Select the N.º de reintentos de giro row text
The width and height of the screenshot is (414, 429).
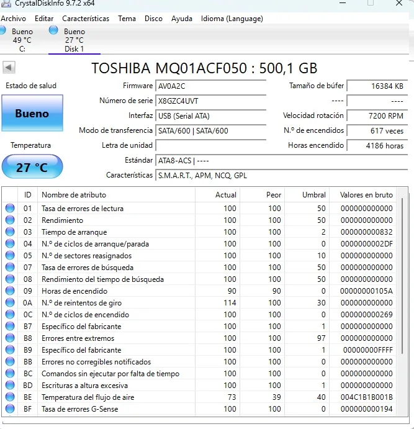[x=81, y=303]
